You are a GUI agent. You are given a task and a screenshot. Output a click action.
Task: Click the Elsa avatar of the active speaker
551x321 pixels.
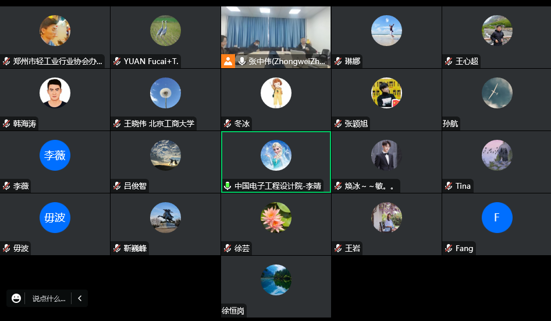276,155
